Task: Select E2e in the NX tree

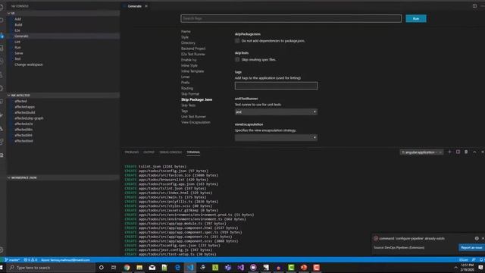Action: point(17,30)
